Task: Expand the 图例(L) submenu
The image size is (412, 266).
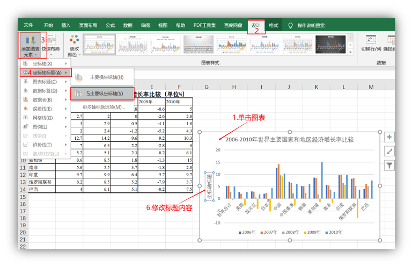Action: pyautogui.click(x=46, y=127)
